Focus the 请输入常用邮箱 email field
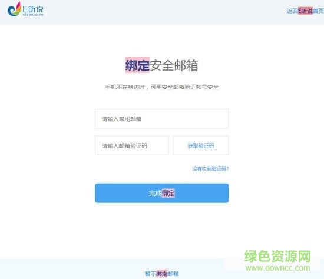324x279 pixels. pos(162,119)
